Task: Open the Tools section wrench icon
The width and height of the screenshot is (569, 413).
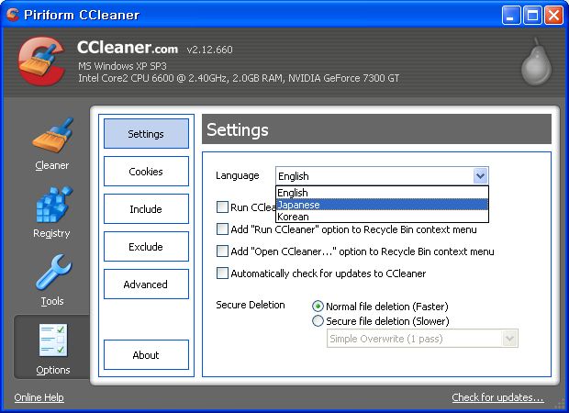Action: pyautogui.click(x=54, y=273)
